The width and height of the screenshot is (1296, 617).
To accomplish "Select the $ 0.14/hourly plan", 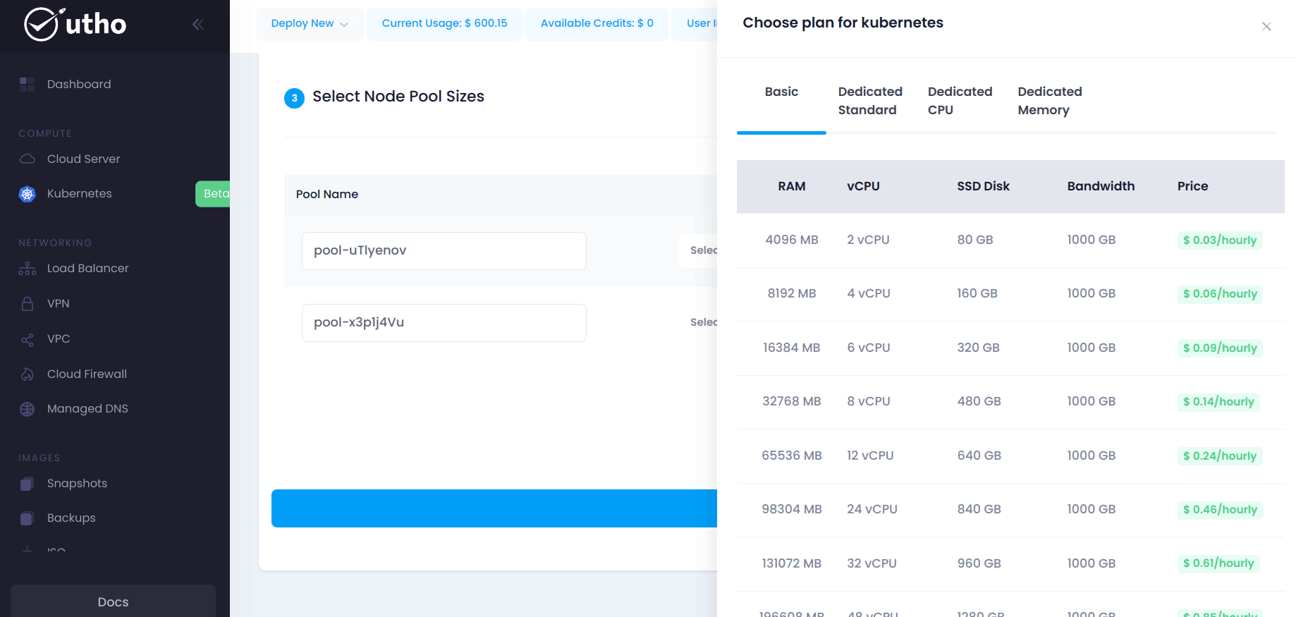I will [1218, 402].
